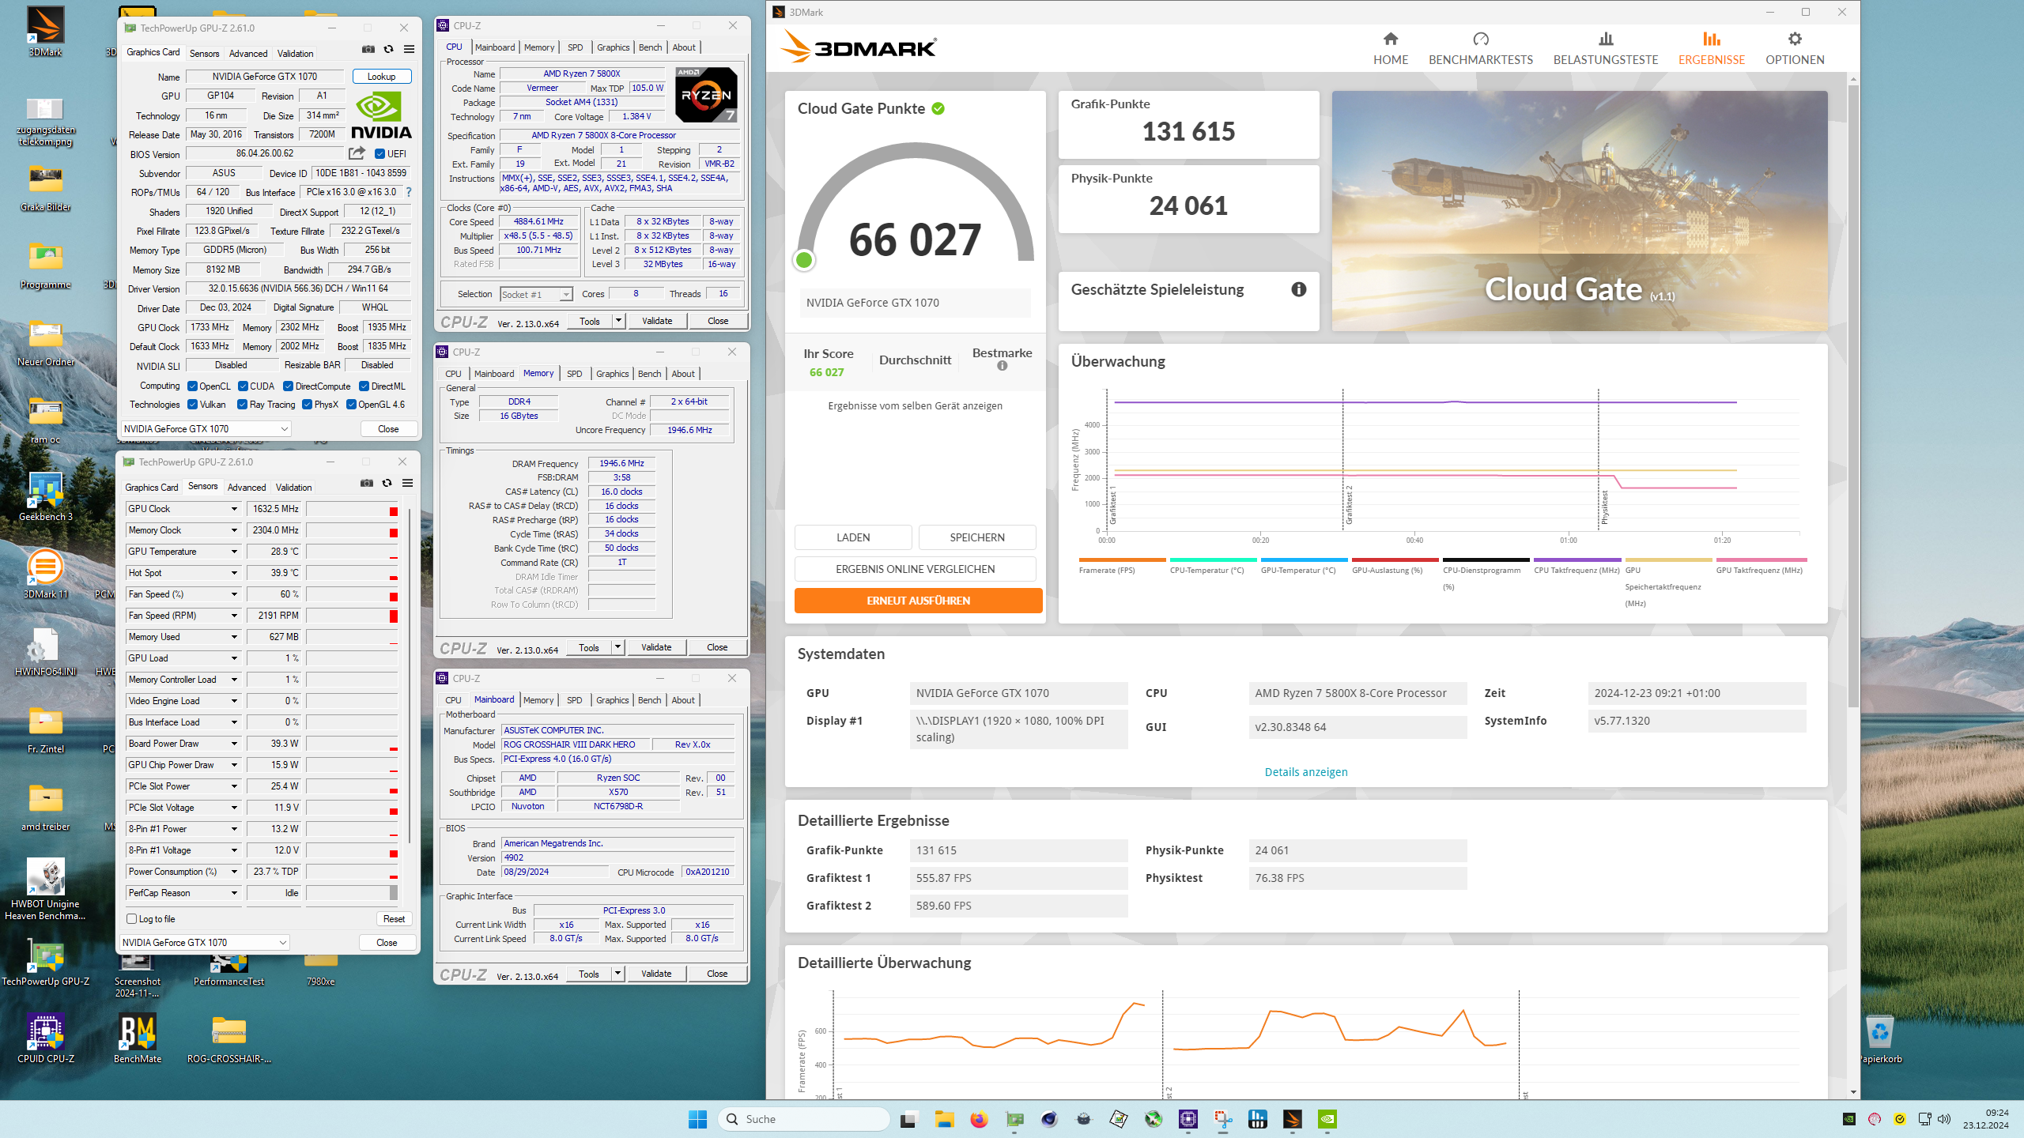Click GPU-Z screenshot camera icon in top window

click(368, 50)
